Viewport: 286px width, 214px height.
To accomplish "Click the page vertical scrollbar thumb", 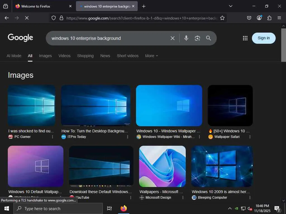I will click(283, 45).
